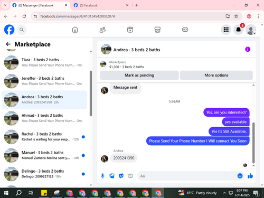This screenshot has width=264, height=198.
Task: Open Sticky Notes from the taskbar
Action: (x=44, y=193)
